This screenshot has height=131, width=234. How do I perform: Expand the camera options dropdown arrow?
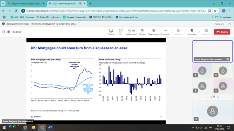tap(185, 32)
